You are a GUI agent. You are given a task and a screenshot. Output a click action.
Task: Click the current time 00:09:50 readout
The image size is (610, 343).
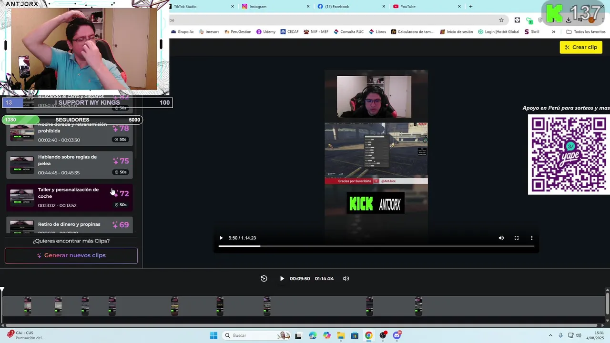click(x=300, y=279)
